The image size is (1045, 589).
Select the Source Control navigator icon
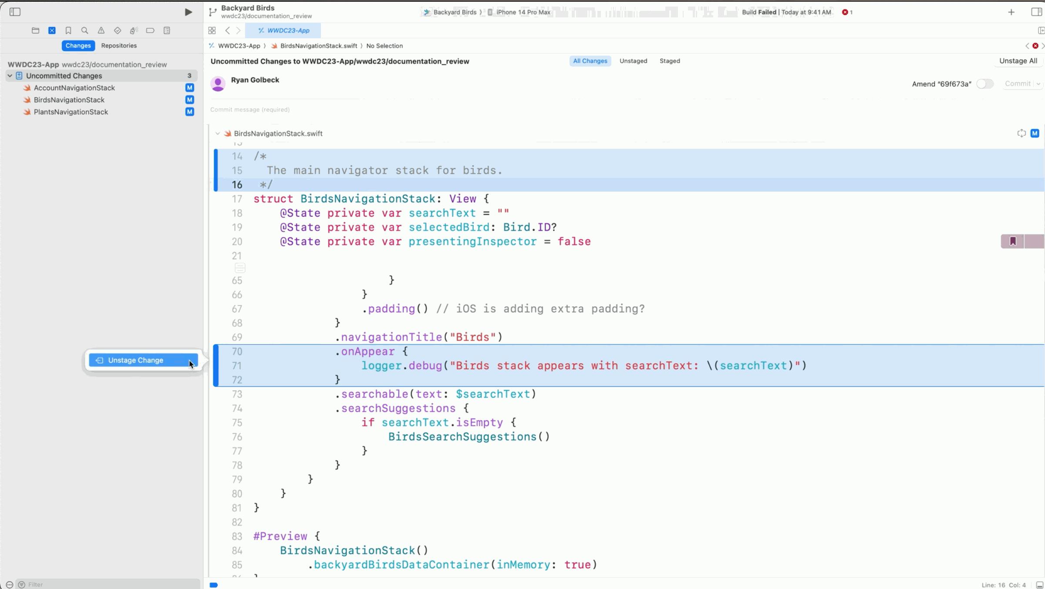(52, 30)
